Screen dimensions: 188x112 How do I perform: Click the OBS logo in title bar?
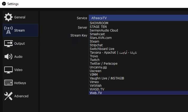[x=3, y=4]
